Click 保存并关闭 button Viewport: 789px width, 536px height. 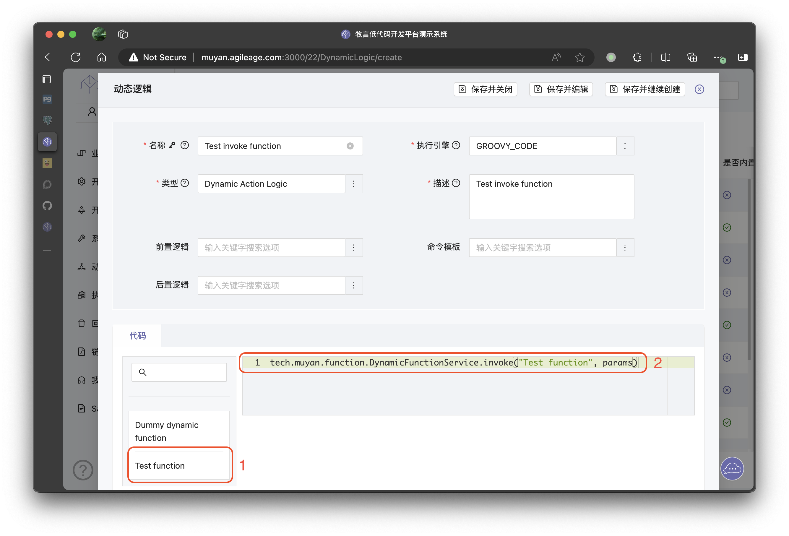click(x=485, y=89)
